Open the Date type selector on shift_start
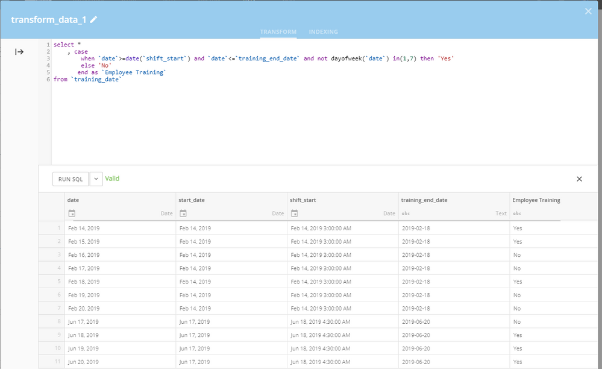The height and width of the screenshot is (369, 602). click(389, 213)
